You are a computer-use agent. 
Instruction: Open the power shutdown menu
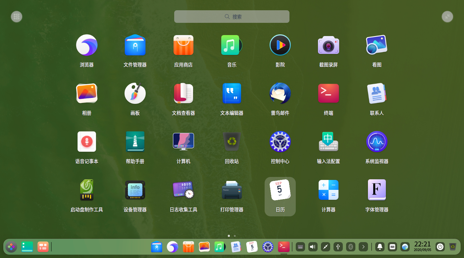440,247
